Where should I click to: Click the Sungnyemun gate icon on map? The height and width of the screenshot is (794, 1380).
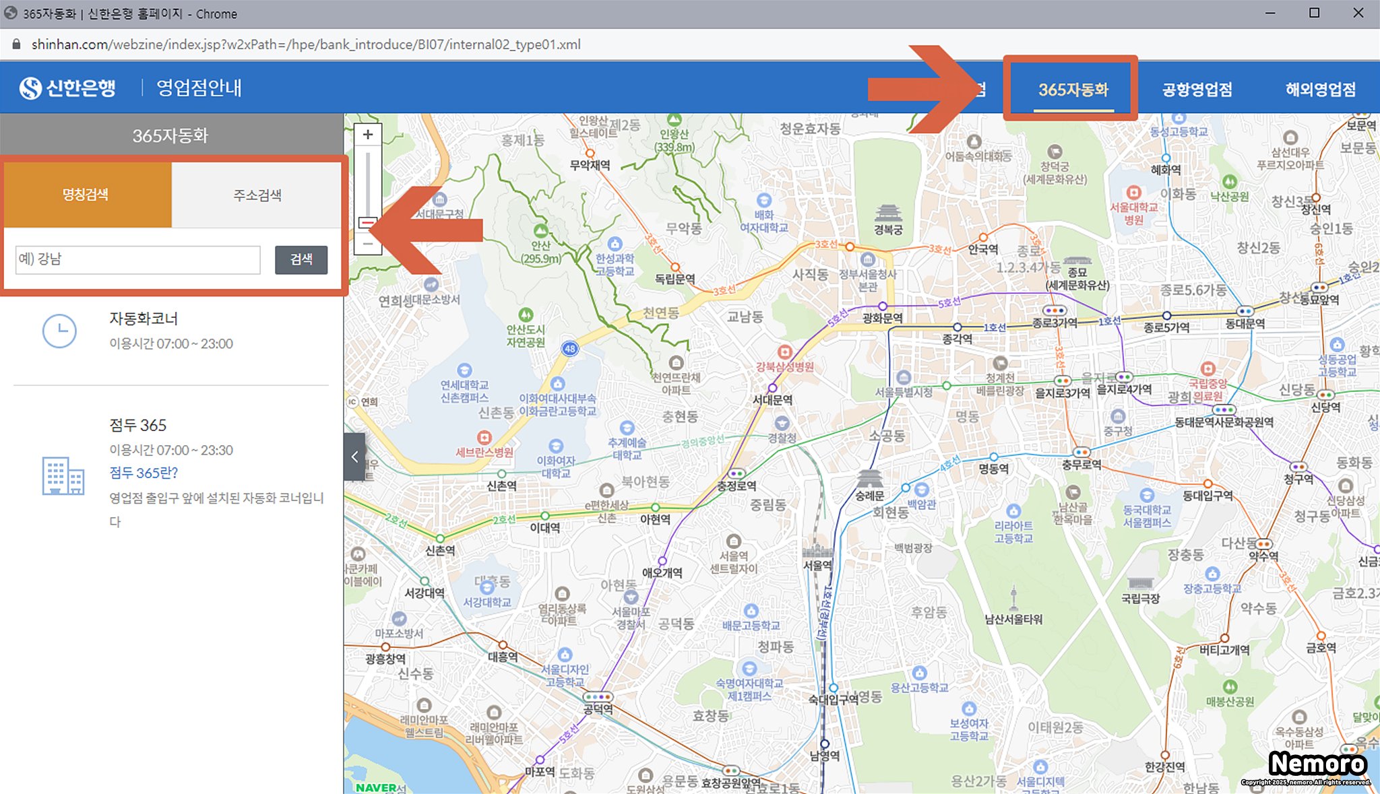tap(869, 479)
